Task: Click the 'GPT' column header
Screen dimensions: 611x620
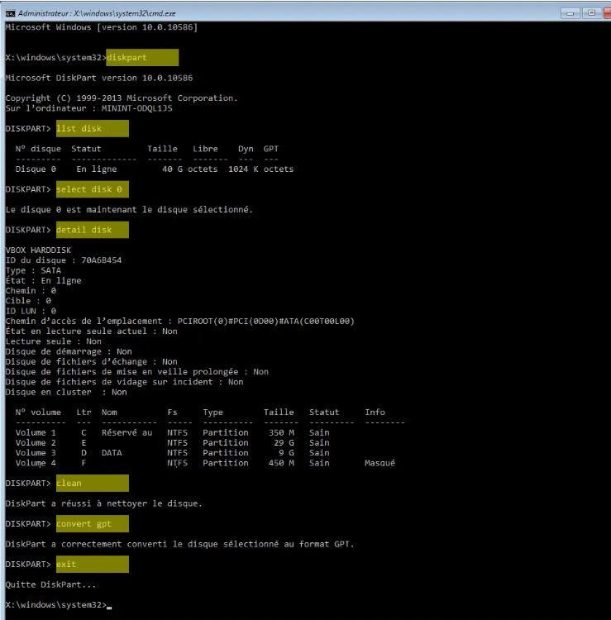Action: (271, 149)
